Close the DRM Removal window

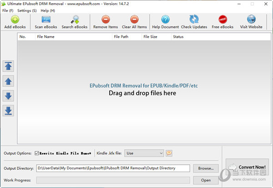coord(266,4)
